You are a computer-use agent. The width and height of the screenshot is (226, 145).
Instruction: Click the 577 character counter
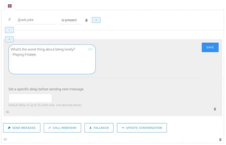tap(90, 49)
